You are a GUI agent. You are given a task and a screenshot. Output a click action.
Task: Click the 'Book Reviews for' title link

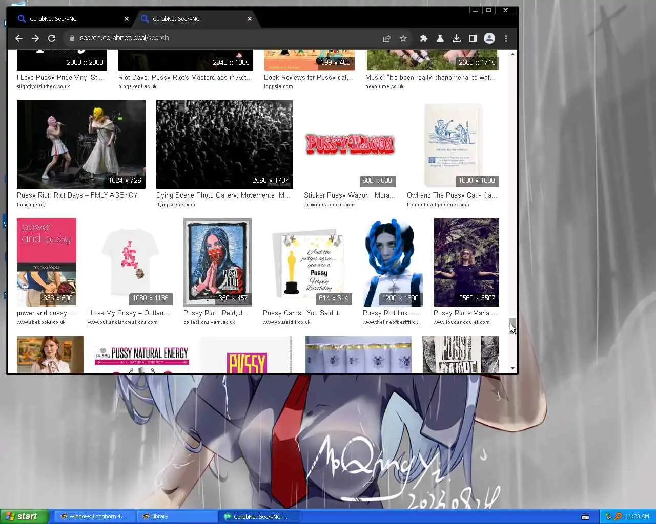[x=309, y=78]
